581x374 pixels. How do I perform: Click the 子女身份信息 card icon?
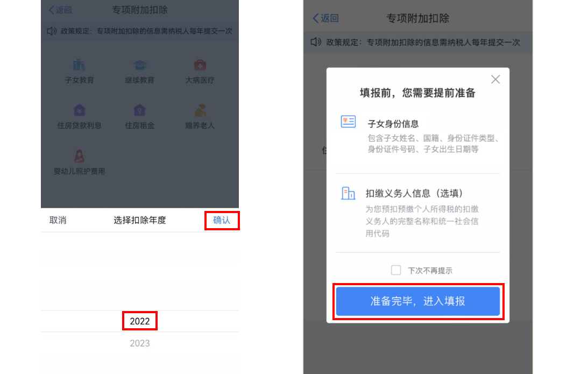pos(348,122)
